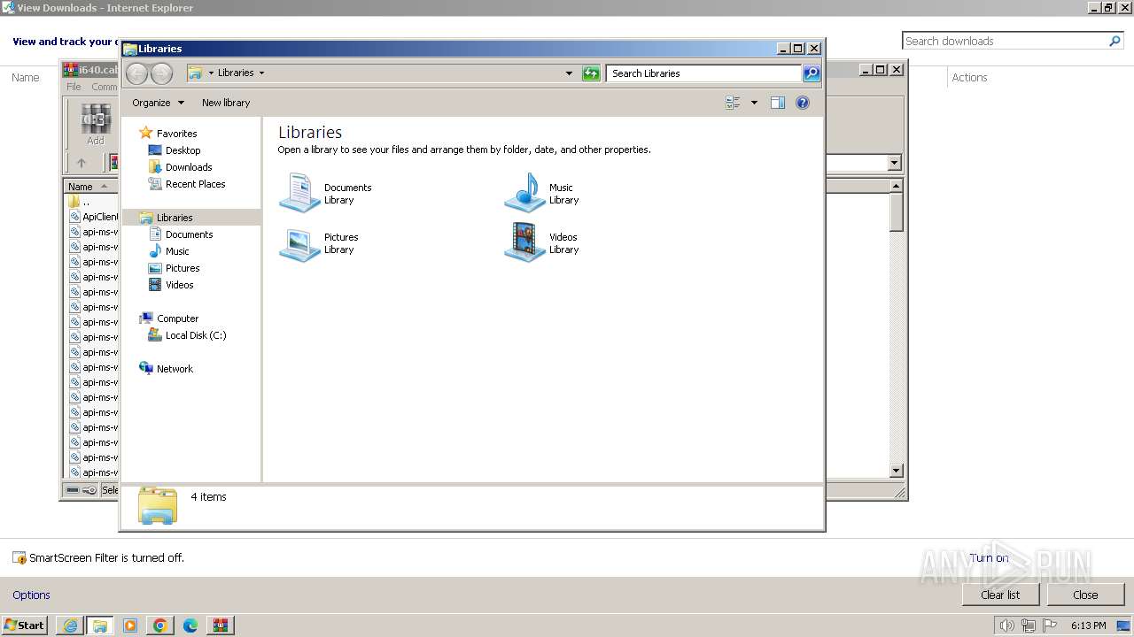
Task: Click WinRAR scrollbar up arrow
Action: coord(896,186)
